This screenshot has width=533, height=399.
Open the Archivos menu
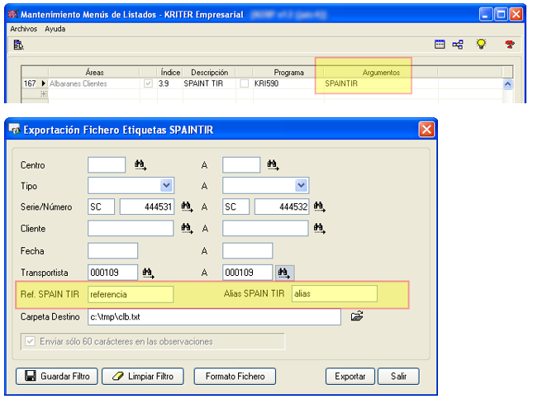[23, 28]
